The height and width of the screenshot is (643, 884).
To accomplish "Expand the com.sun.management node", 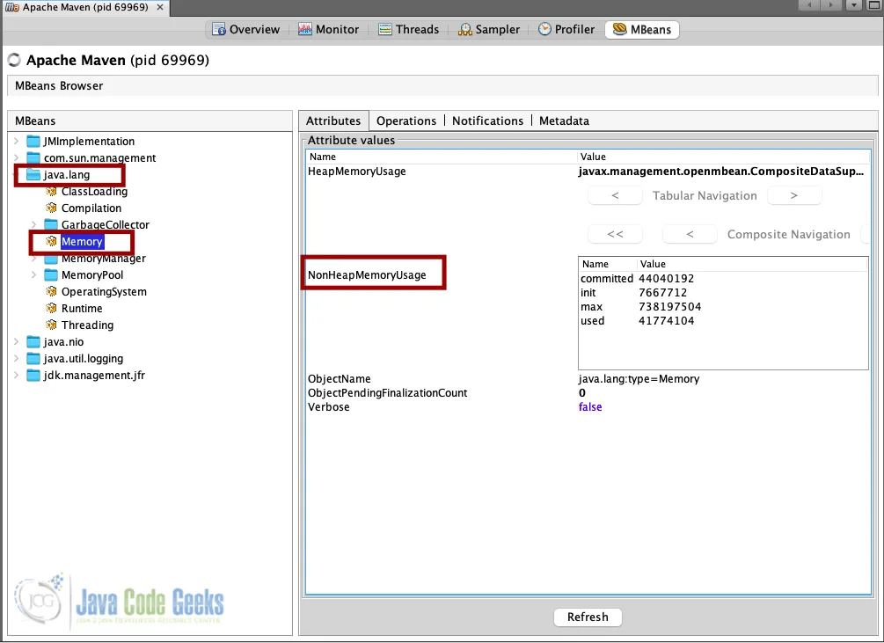I will pos(17,157).
